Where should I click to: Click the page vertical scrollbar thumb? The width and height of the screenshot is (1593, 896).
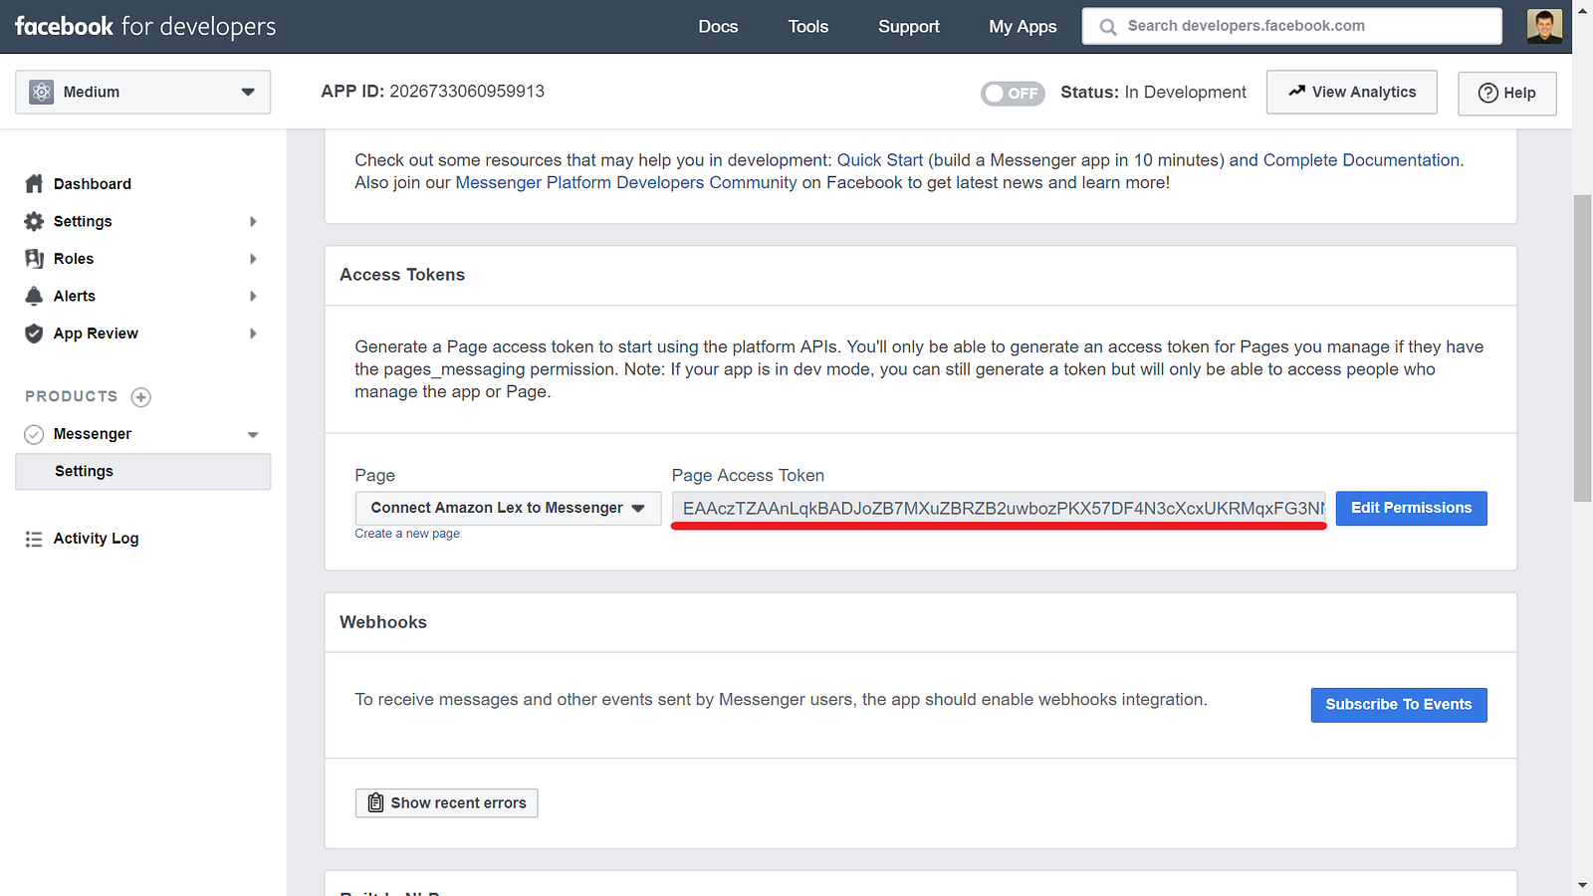[1582, 348]
